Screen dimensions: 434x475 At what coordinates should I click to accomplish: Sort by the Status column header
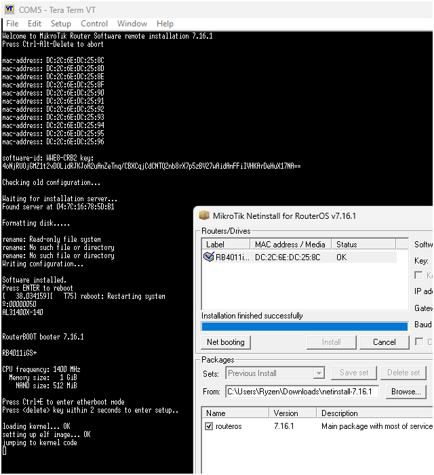point(363,244)
